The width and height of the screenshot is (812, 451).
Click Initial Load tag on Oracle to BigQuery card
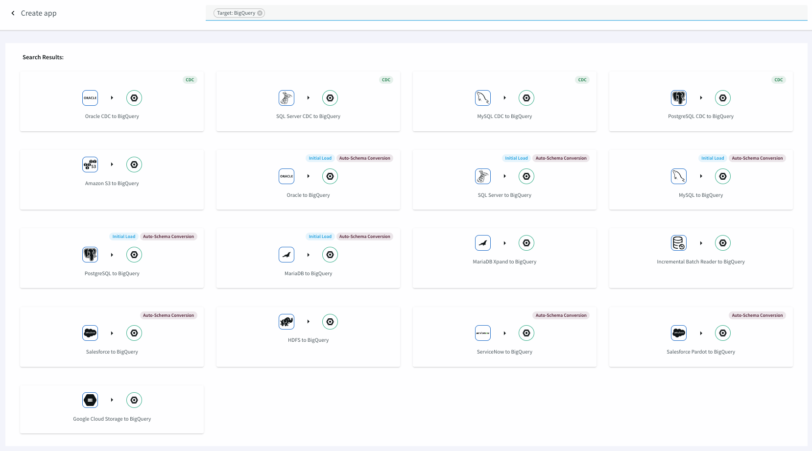(x=320, y=158)
